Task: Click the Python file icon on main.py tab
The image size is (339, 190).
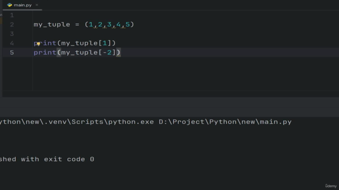Action: click(x=10, y=5)
